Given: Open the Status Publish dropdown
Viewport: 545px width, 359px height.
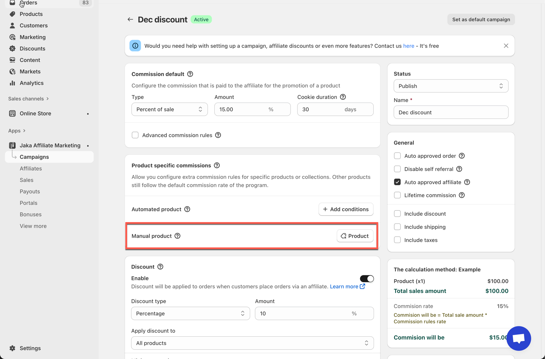Looking at the screenshot, I should 451,86.
